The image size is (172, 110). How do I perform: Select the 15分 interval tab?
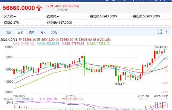54,32
